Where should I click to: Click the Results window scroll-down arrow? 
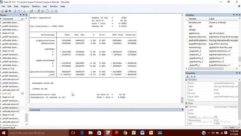coord(182,102)
